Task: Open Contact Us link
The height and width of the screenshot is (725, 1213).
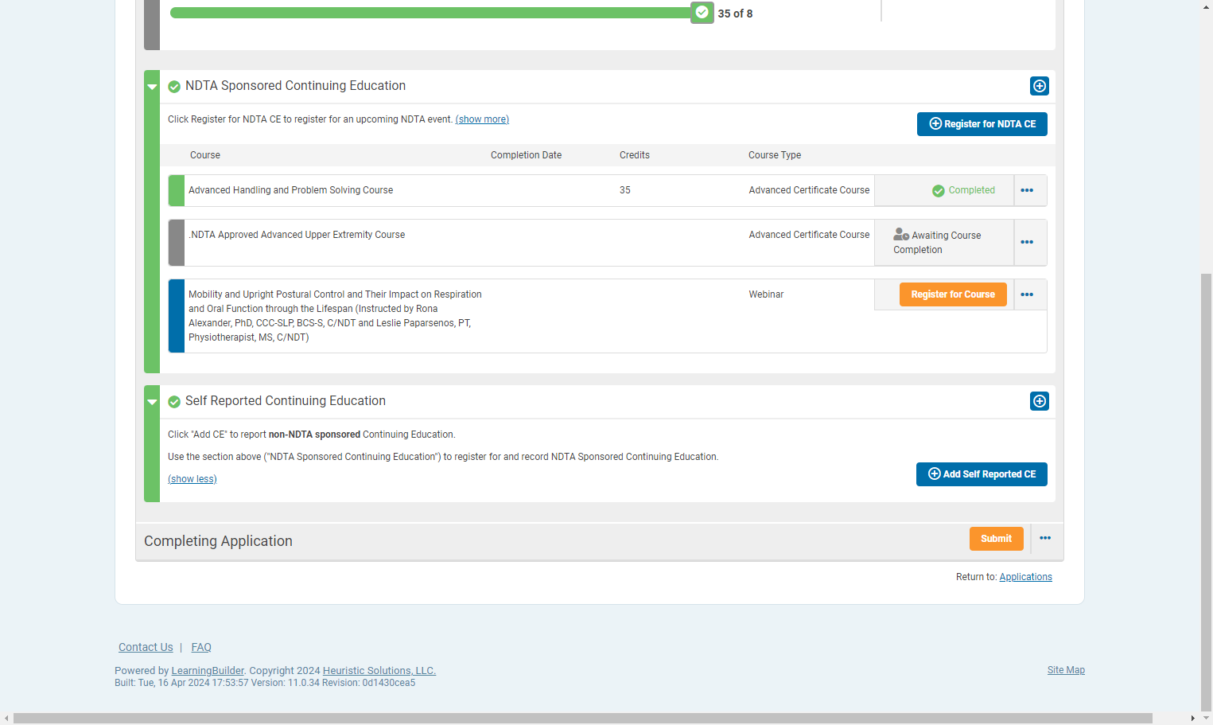Action: click(x=146, y=647)
